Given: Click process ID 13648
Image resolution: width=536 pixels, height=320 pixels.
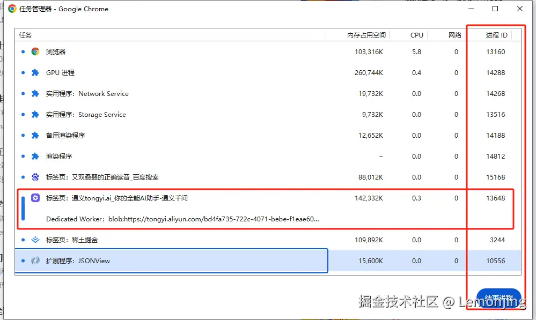Looking at the screenshot, I should tap(495, 198).
